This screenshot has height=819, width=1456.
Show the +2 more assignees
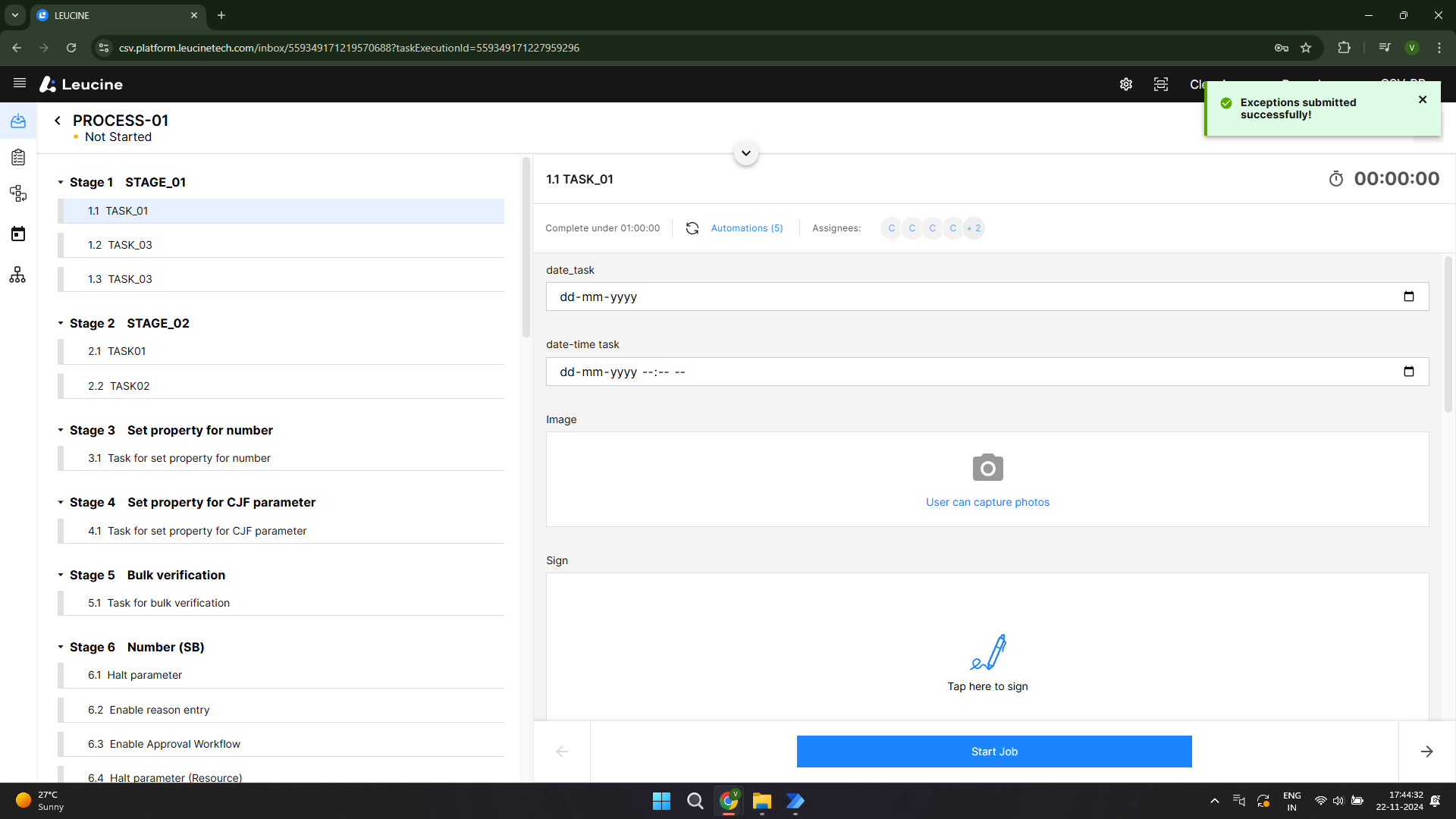coord(974,228)
